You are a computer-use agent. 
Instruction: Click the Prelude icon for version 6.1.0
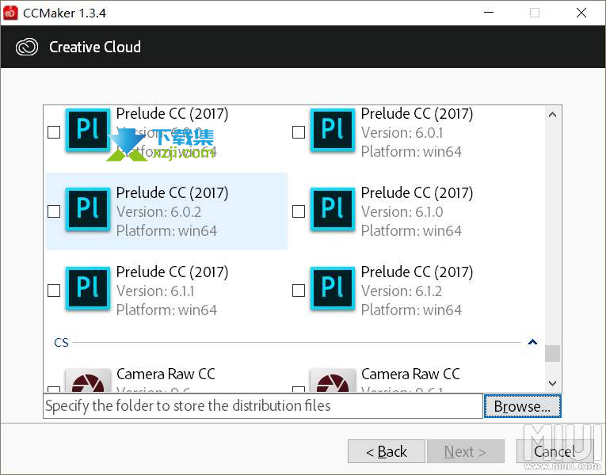(x=333, y=209)
